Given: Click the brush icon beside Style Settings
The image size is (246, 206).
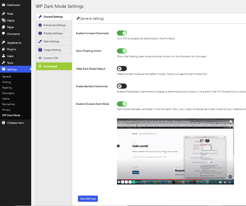Looking at the screenshot, I should [x=40, y=41].
